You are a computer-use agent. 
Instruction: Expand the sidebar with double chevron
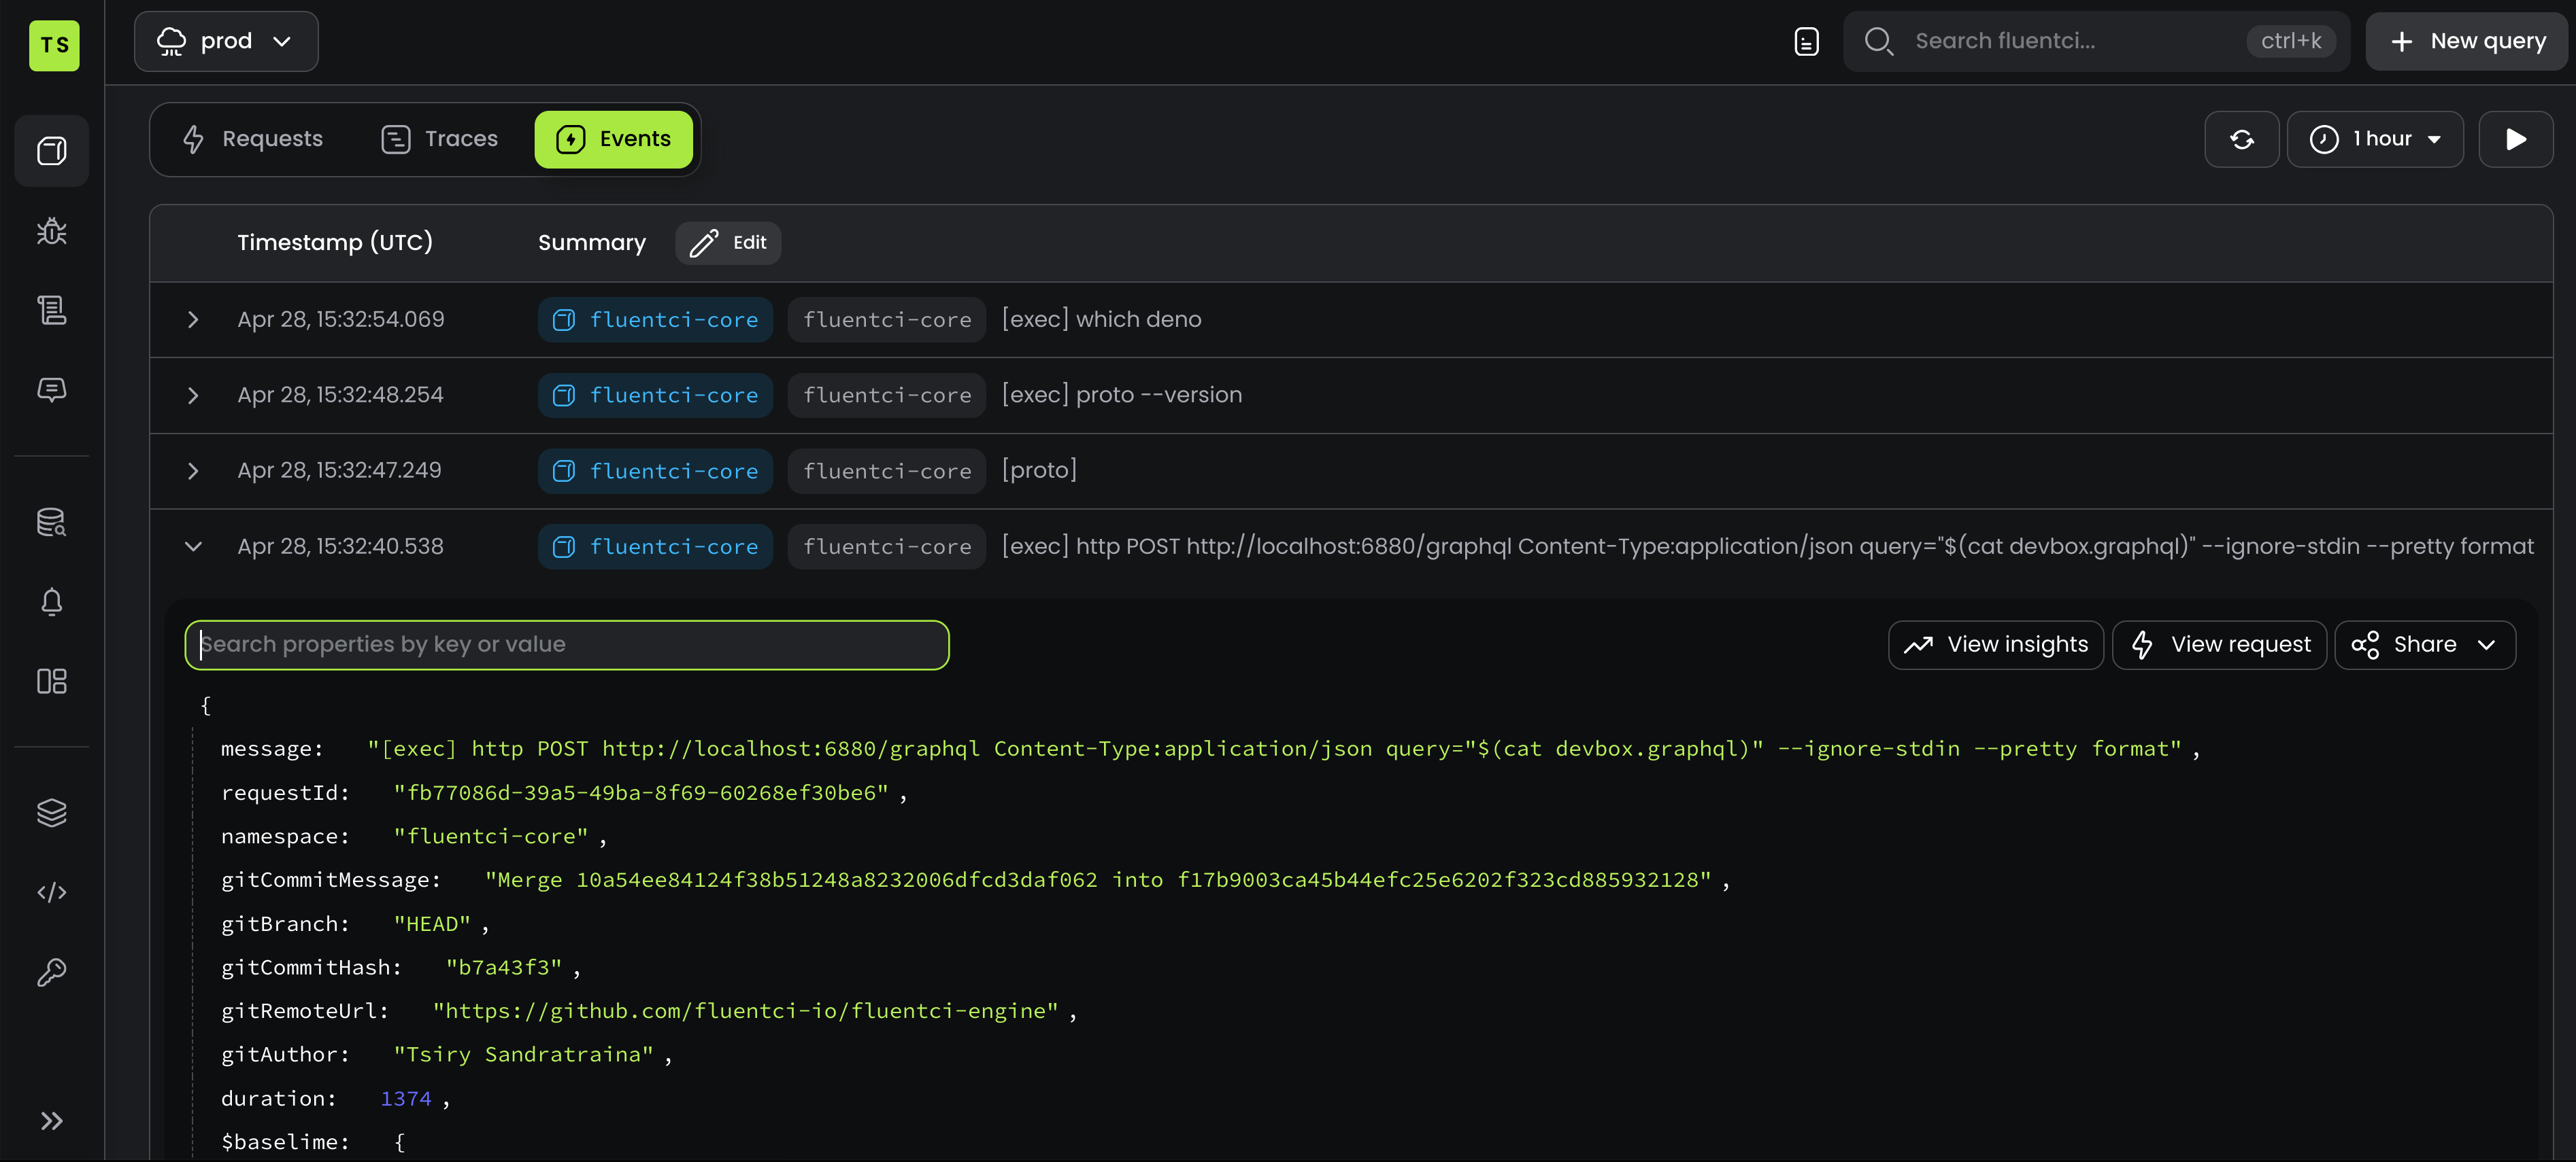(52, 1120)
